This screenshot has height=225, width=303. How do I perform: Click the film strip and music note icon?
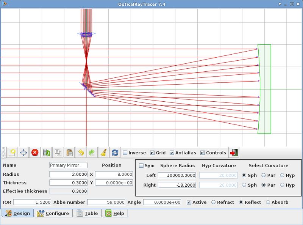pos(46,153)
